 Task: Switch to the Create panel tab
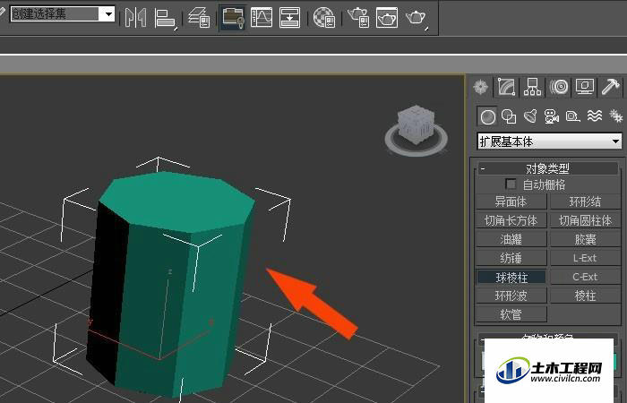click(481, 87)
